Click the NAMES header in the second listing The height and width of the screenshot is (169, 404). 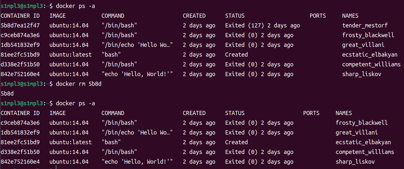(344, 113)
